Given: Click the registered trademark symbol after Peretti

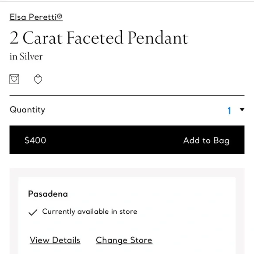Looking at the screenshot, I should click(60, 16).
